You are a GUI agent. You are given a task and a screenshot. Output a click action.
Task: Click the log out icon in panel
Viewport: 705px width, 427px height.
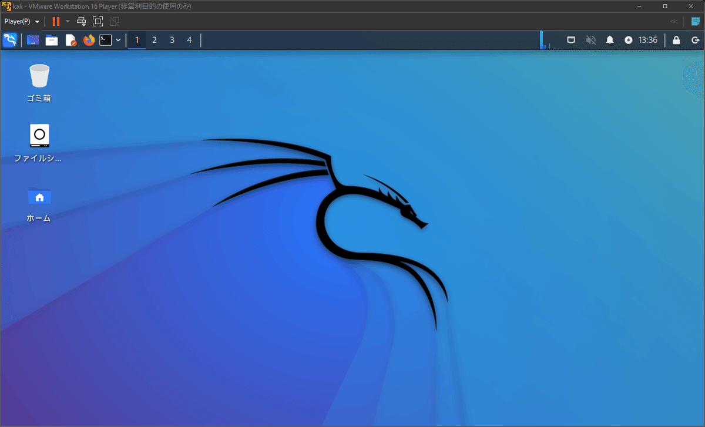[695, 40]
